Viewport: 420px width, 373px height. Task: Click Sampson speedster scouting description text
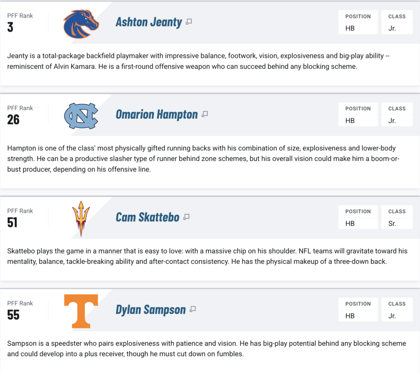tap(207, 349)
